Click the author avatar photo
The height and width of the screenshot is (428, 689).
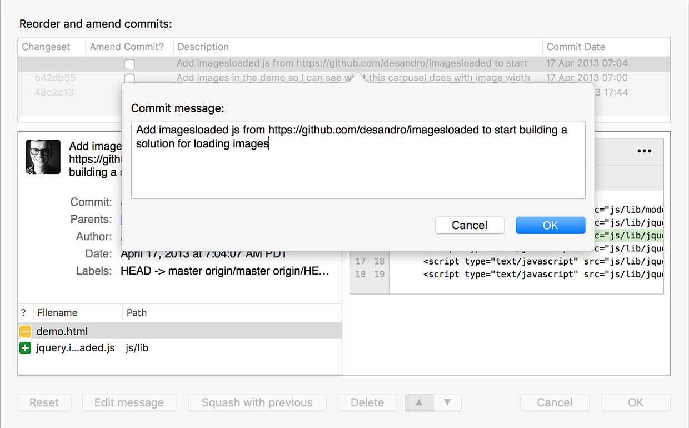(x=43, y=157)
